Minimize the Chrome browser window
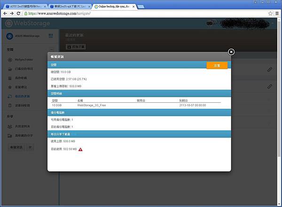 click(x=263, y=2)
